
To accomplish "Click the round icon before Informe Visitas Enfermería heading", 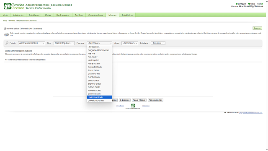I will pyautogui.click(x=5, y=29).
